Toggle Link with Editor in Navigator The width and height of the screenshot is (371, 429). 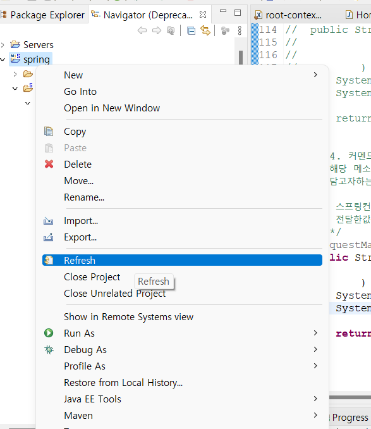coord(205,30)
